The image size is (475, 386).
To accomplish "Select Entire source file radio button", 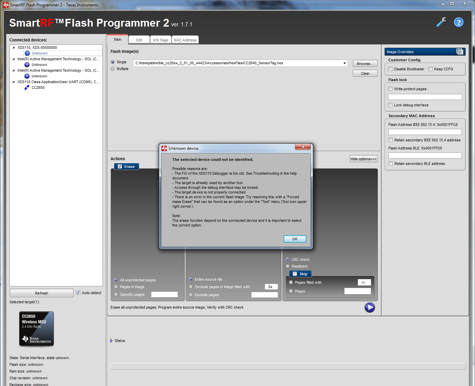I will [x=191, y=279].
